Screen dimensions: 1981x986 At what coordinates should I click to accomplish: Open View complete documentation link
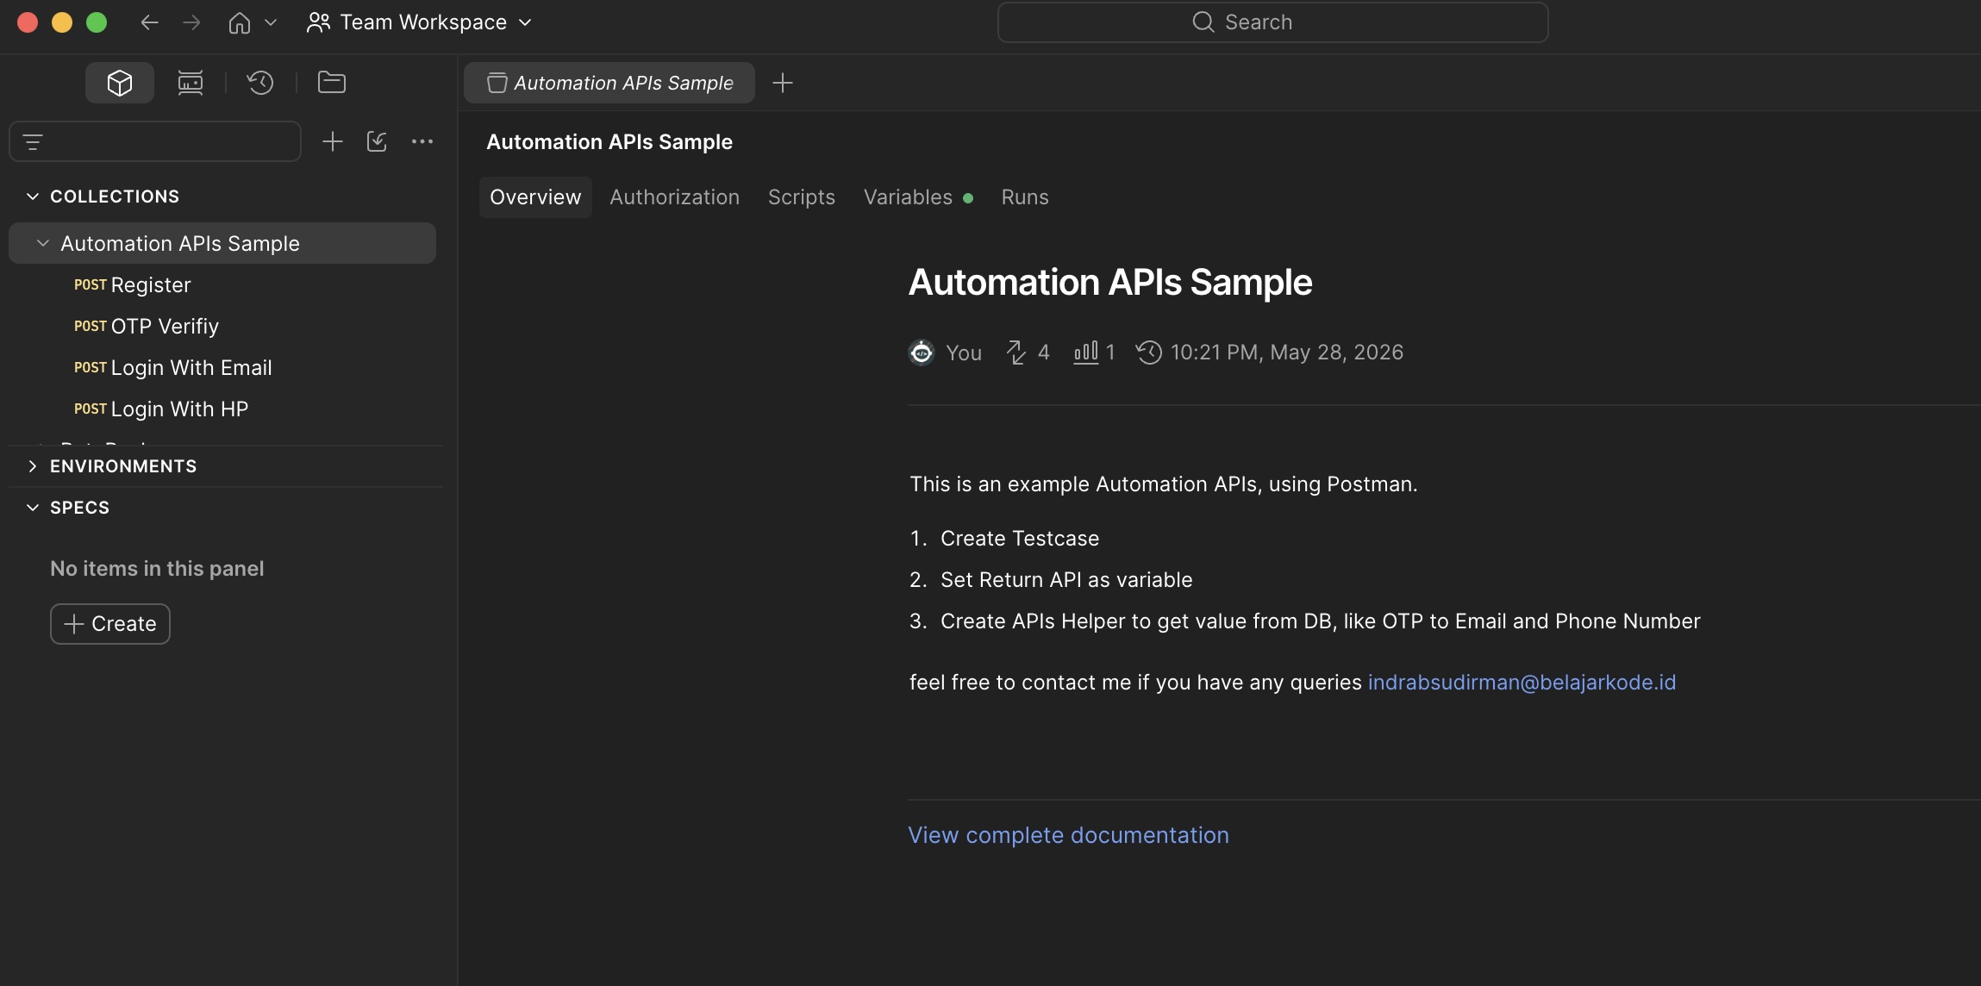(1068, 835)
